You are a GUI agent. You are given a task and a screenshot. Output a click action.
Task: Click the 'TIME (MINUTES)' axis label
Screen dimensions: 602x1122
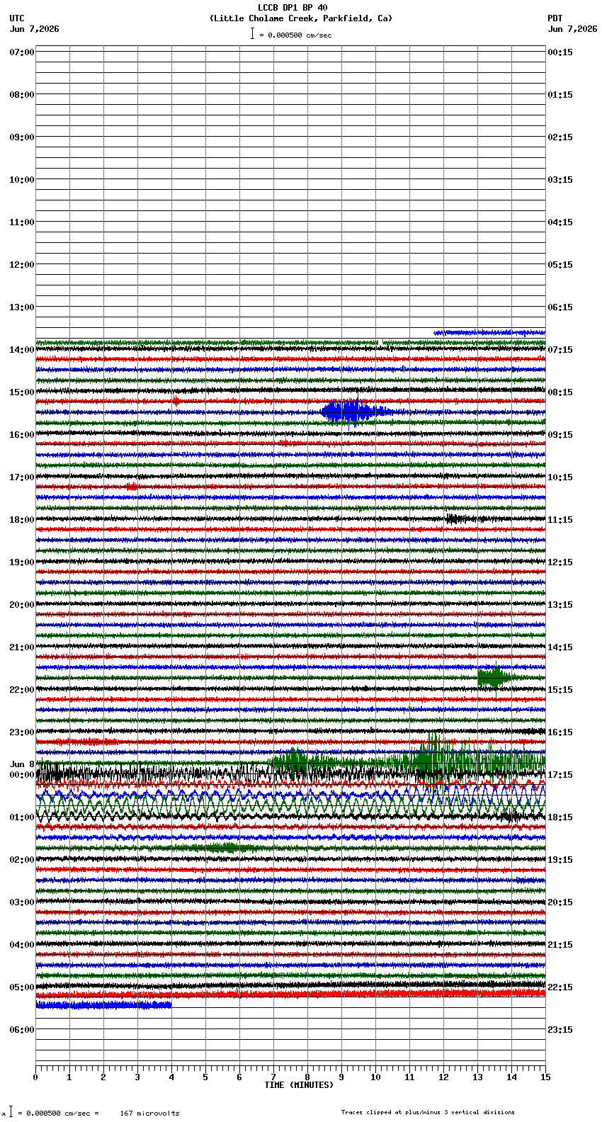click(299, 1085)
